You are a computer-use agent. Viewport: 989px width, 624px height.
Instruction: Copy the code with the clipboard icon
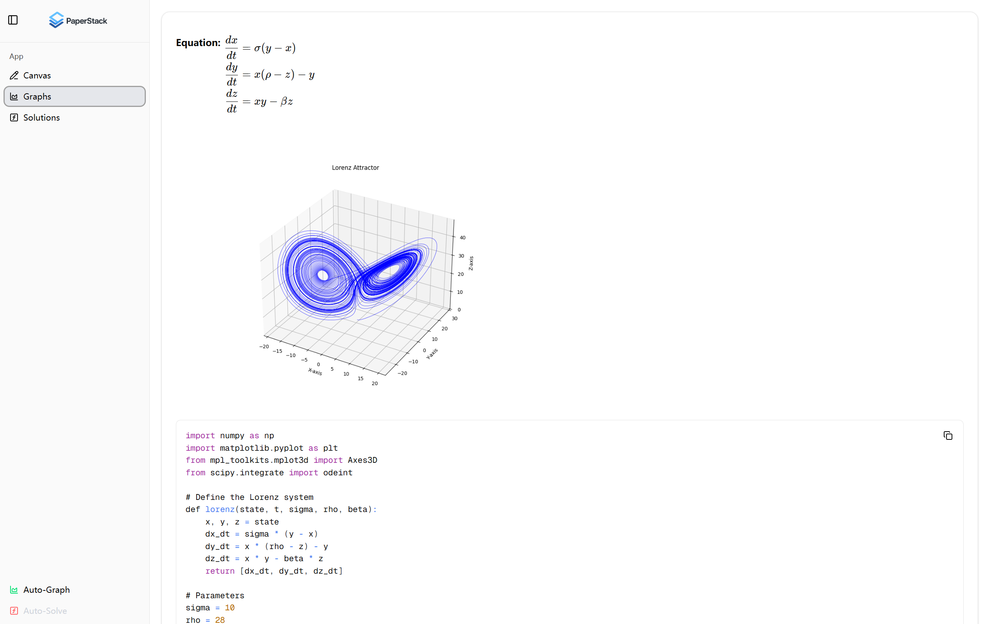coord(948,436)
